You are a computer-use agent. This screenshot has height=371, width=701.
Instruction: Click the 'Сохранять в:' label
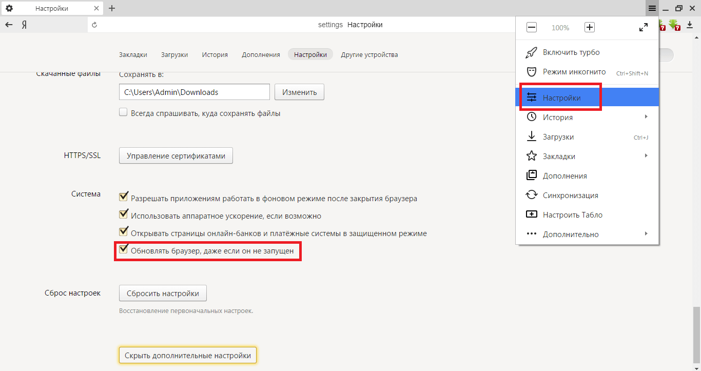click(x=141, y=74)
